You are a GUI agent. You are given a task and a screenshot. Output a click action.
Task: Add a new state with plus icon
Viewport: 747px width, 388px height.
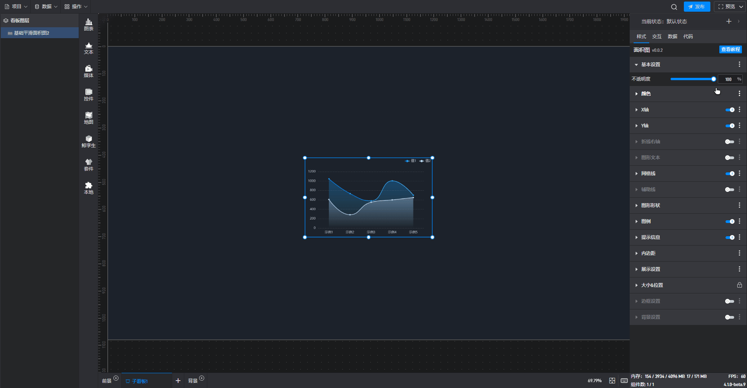click(x=729, y=21)
